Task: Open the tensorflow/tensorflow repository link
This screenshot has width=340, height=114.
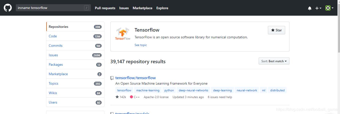Action: point(135,78)
